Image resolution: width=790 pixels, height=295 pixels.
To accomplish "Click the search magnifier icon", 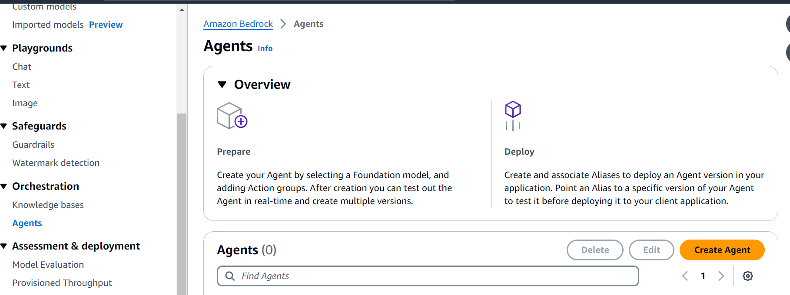I will [230, 276].
